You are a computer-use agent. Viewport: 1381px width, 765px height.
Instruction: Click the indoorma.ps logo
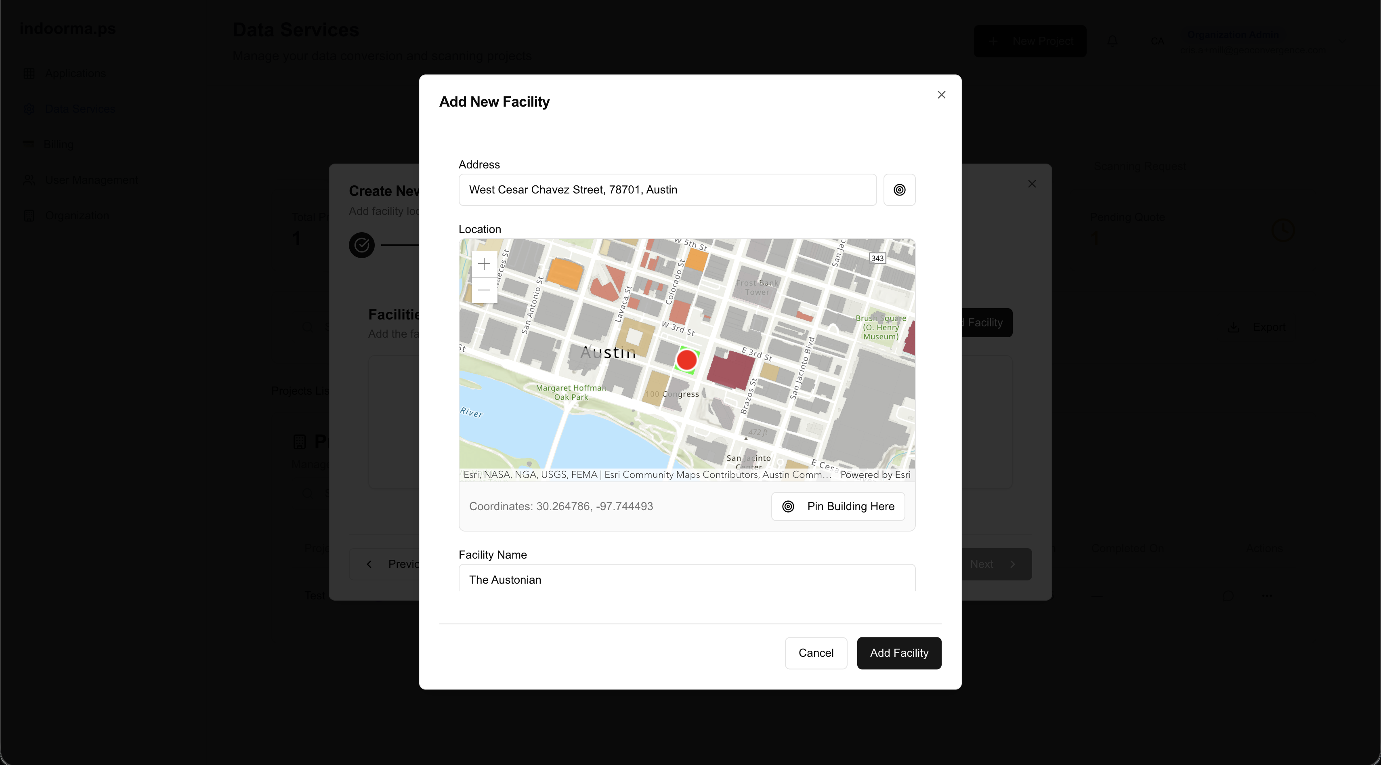pos(67,28)
